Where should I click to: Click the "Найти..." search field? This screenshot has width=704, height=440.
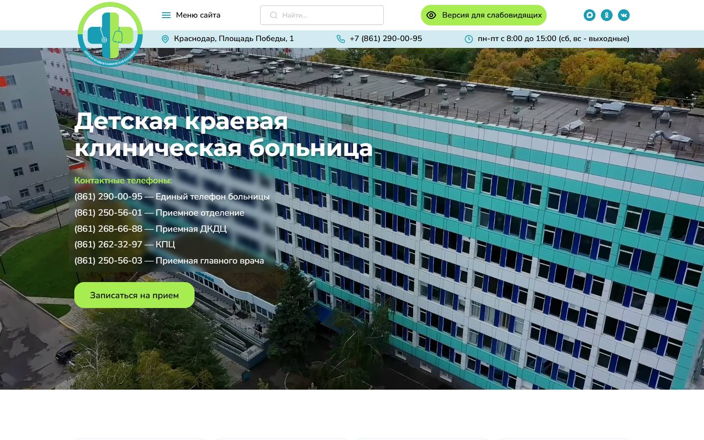(x=322, y=15)
